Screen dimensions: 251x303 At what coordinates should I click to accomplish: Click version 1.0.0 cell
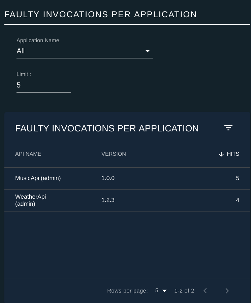click(x=108, y=178)
